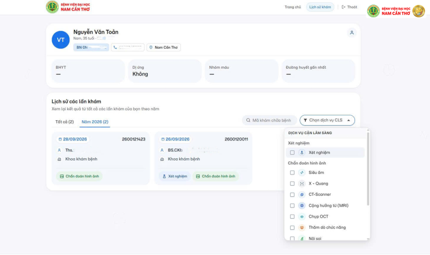Click the patient name Nguyễn Văn Toản

click(x=96, y=32)
